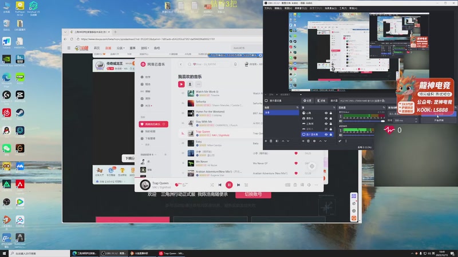Click the Filters button above the OBS Sources list

[x=322, y=101]
